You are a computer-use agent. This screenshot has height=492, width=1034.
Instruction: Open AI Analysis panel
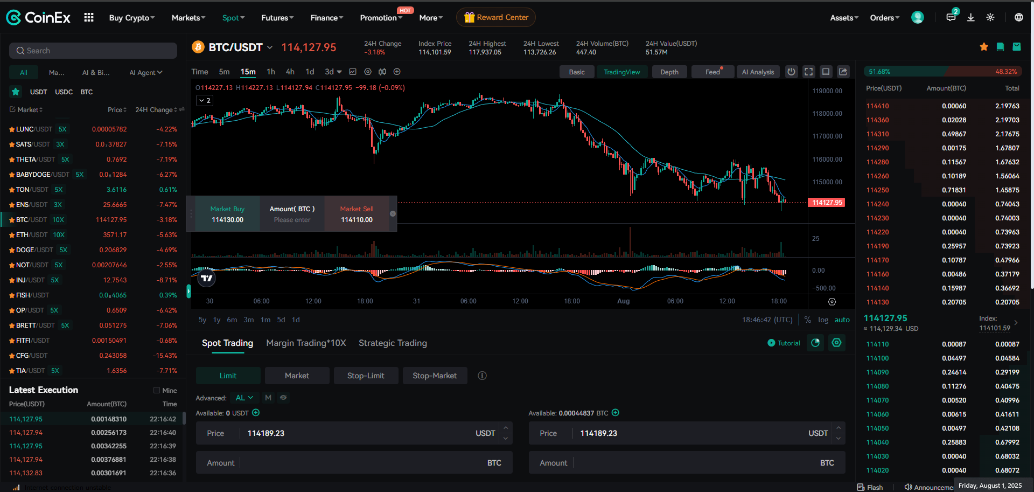(758, 72)
